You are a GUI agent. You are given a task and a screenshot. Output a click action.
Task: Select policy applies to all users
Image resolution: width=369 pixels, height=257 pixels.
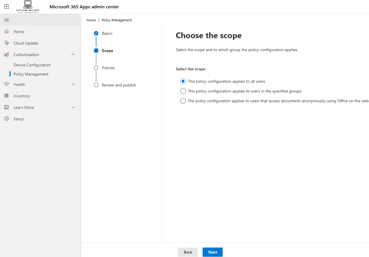coord(183,81)
